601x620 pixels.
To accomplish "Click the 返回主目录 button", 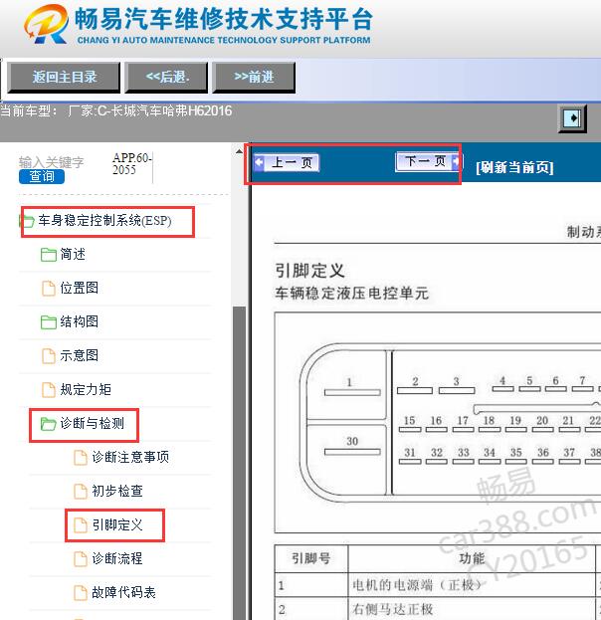I will click(64, 77).
